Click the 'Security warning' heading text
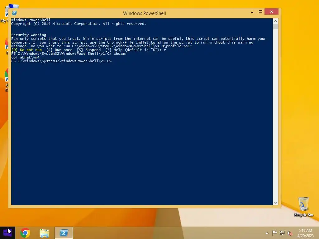 (29, 35)
